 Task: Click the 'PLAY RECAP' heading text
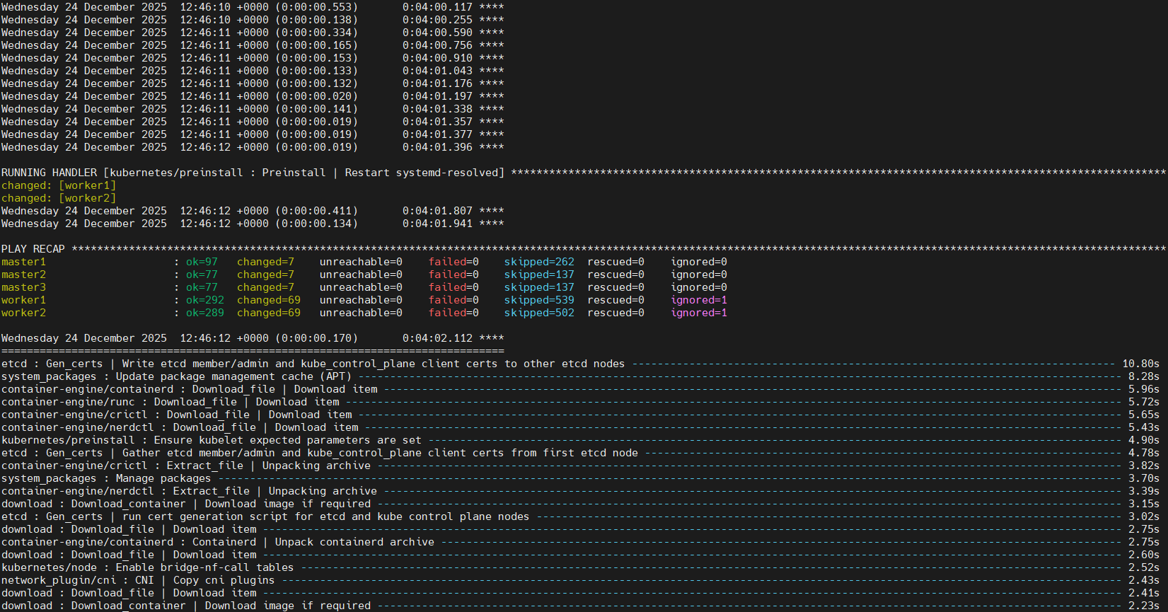[33, 249]
